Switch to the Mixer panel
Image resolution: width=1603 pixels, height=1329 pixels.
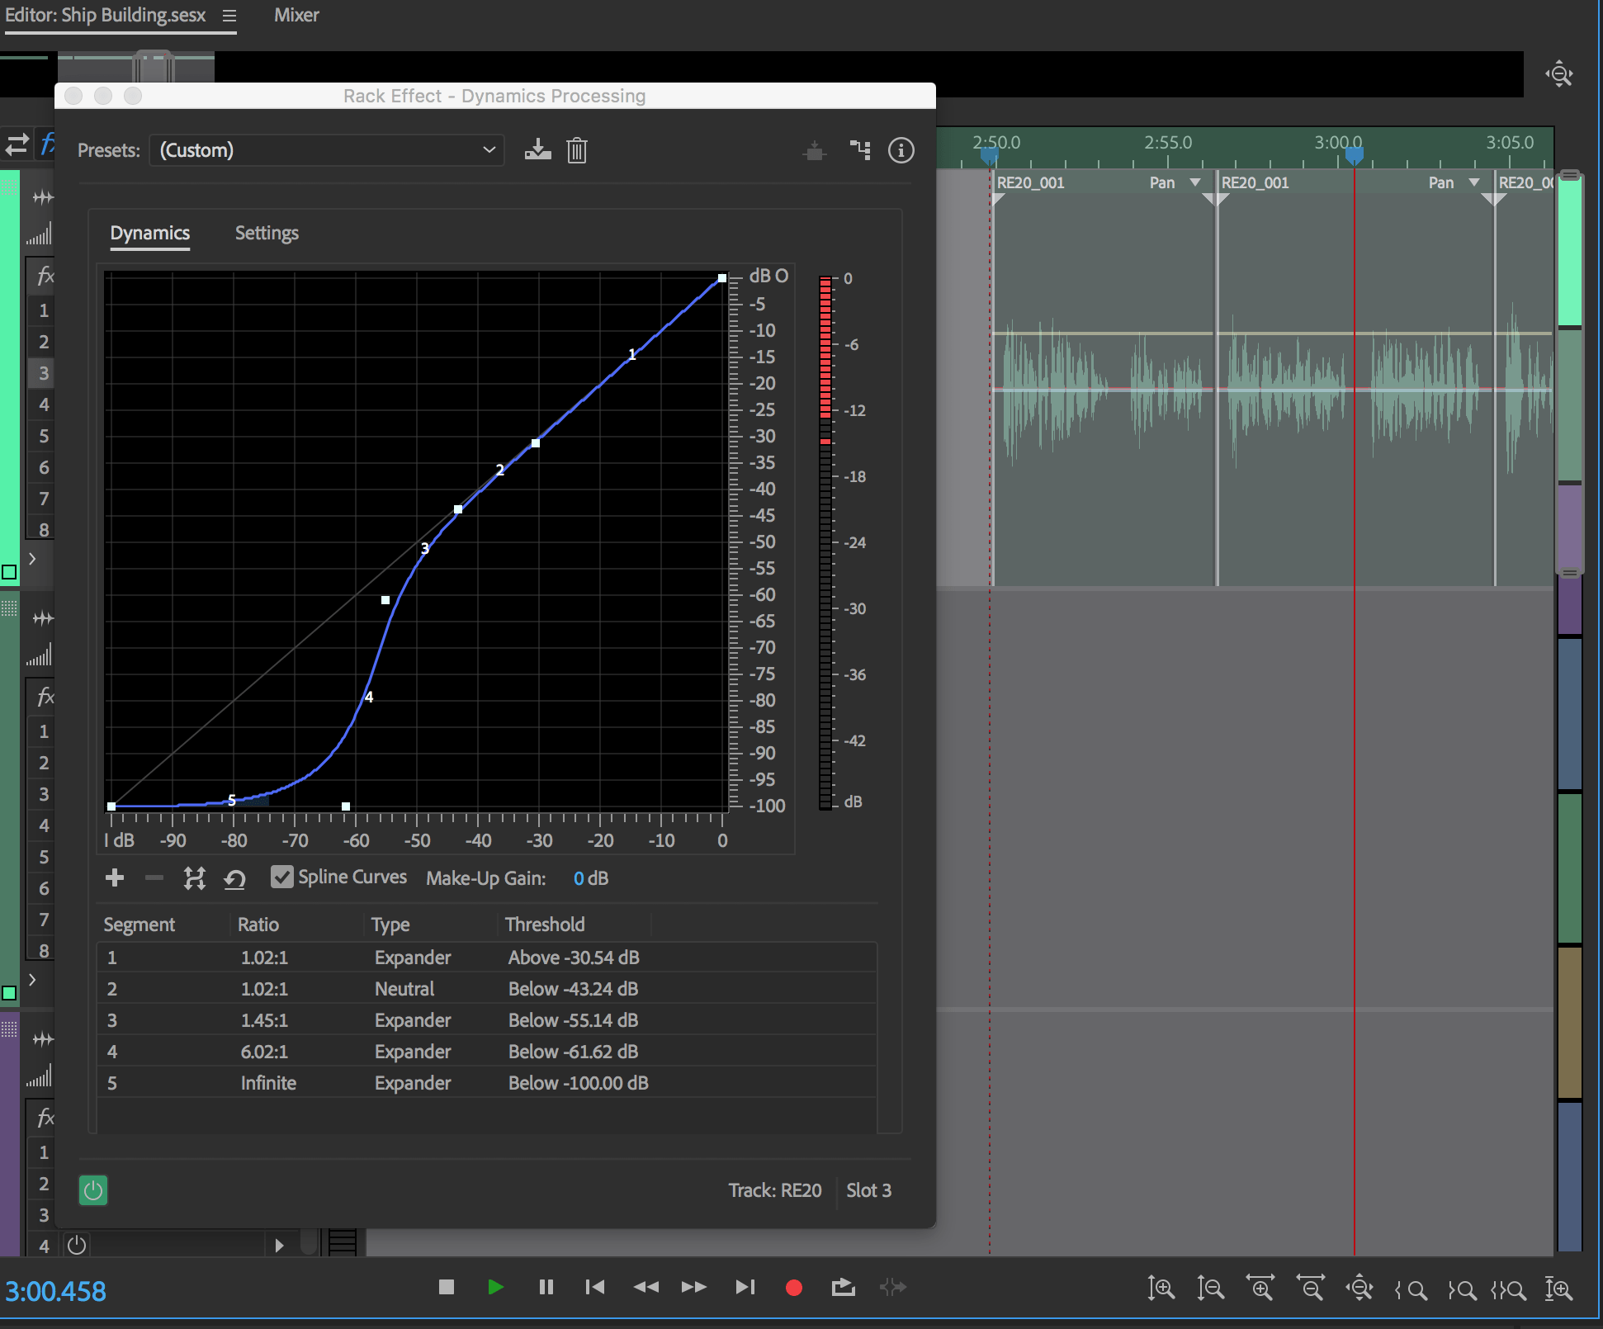pos(296,14)
